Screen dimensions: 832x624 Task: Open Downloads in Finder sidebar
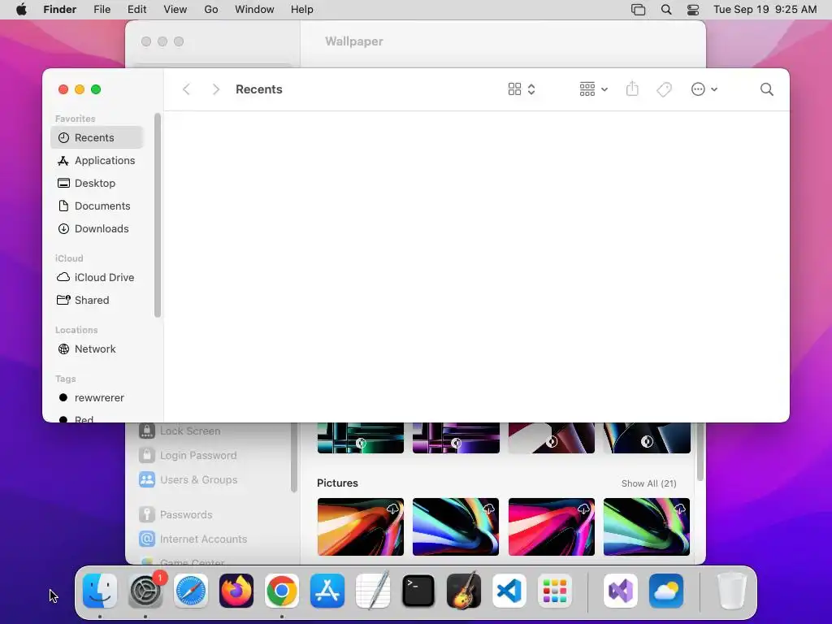click(97, 228)
